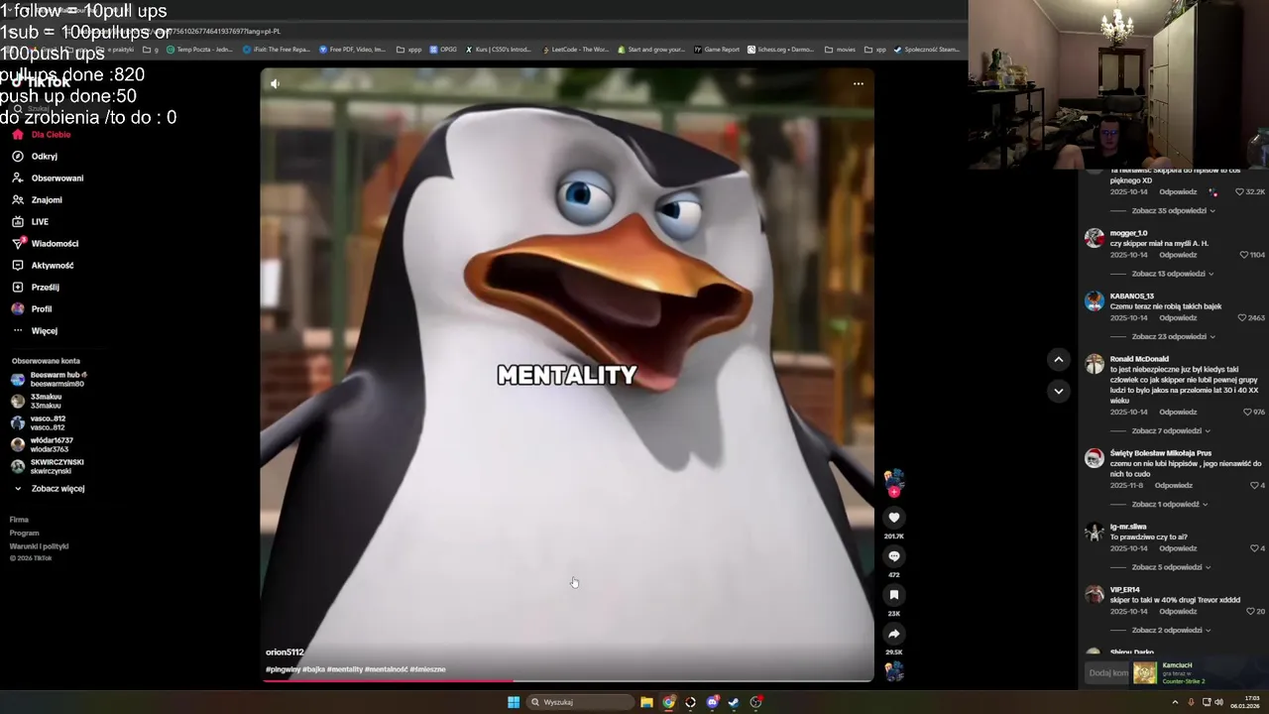Reply to VIP_ER14 via Odpowiedz

point(1178,611)
